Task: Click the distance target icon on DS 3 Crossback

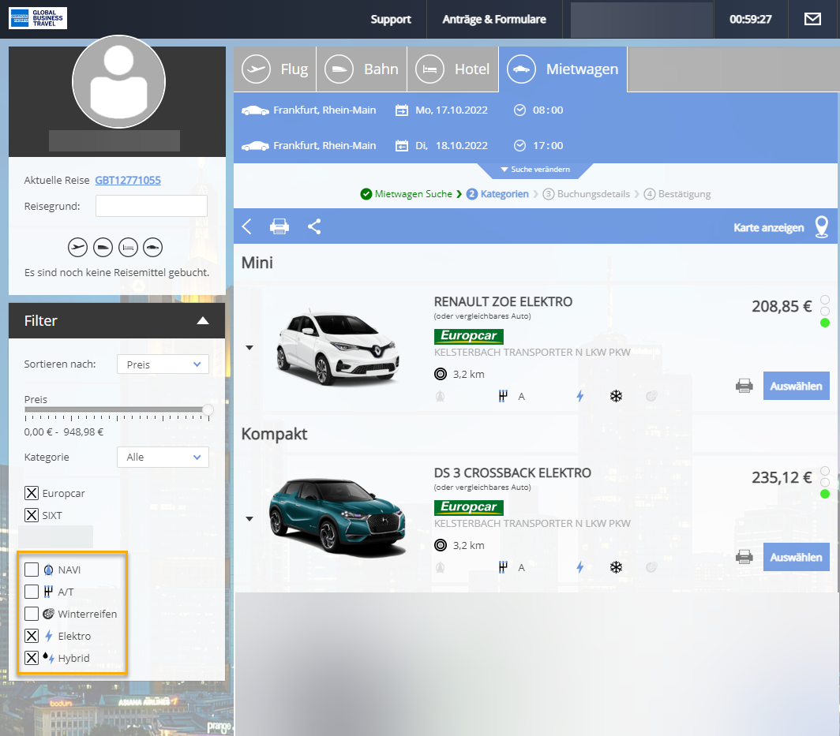Action: [441, 545]
